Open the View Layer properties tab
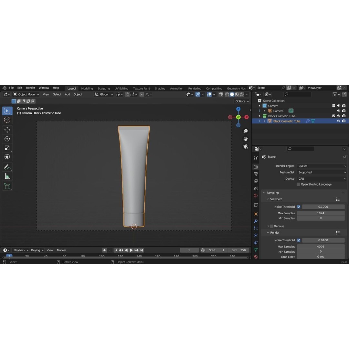The image size is (349, 349). [x=256, y=181]
